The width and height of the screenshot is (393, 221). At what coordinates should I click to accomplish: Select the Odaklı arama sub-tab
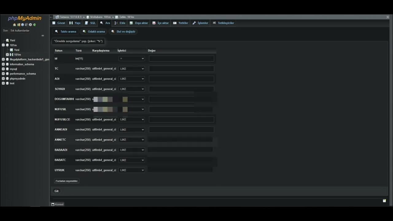[x=94, y=32]
